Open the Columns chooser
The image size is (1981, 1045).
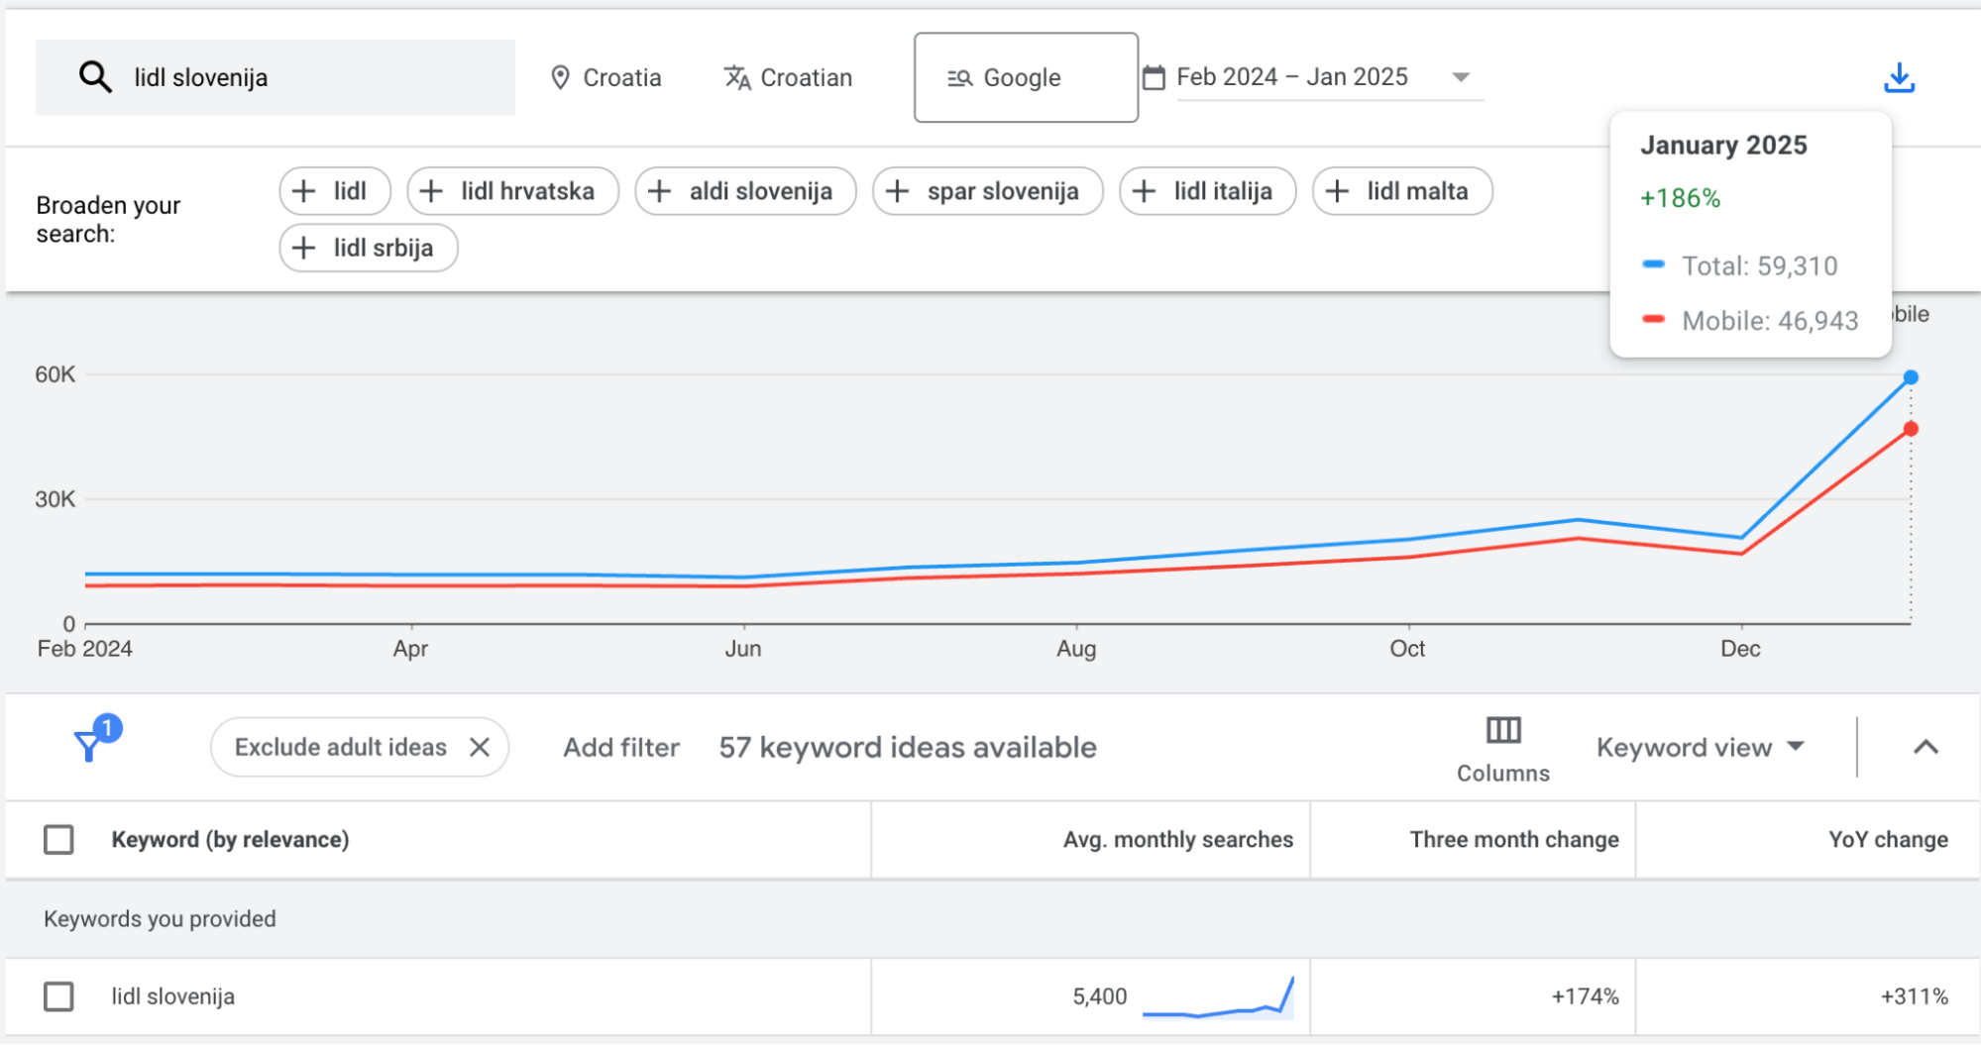pyautogui.click(x=1502, y=750)
